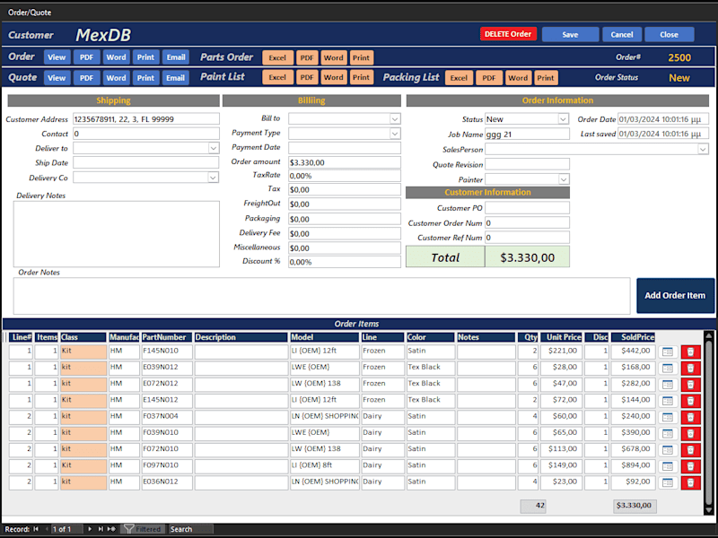This screenshot has width=718, height=538.
Task: Click the Ship Date field
Action: pos(146,162)
